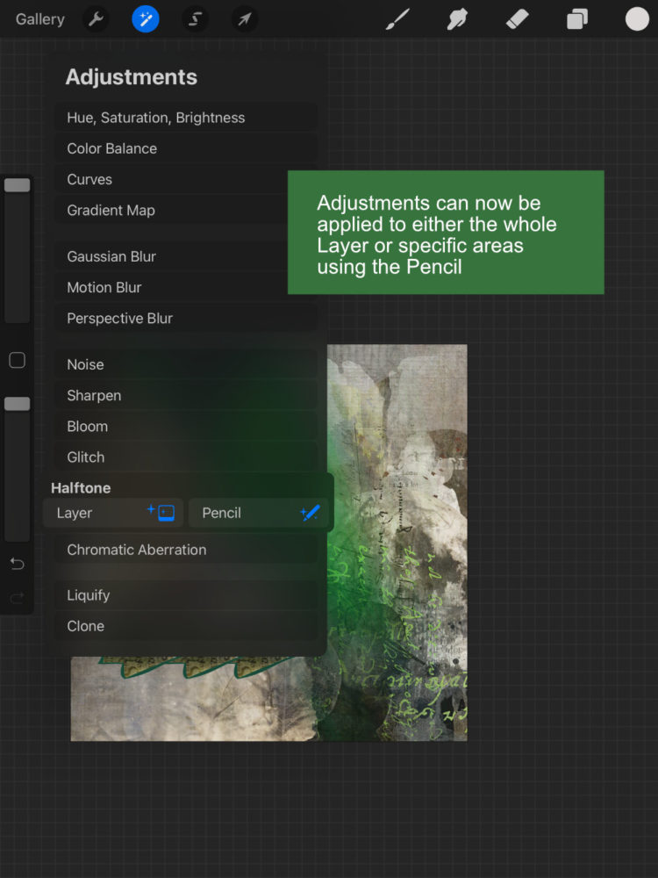Image resolution: width=658 pixels, height=878 pixels.
Task: Select the Brush tool
Action: click(398, 18)
